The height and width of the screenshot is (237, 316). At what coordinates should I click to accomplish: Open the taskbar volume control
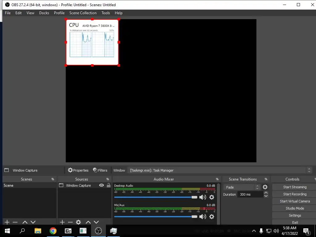click(x=276, y=231)
